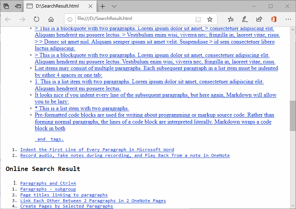
Task: Open Settings and more menu
Action: point(288,19)
